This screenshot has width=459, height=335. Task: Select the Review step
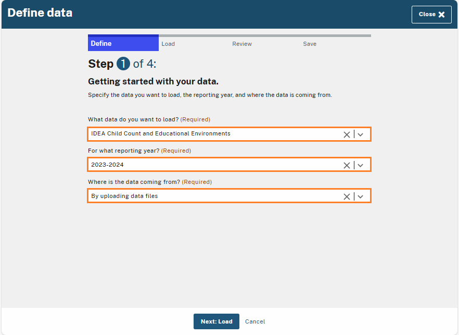point(242,44)
